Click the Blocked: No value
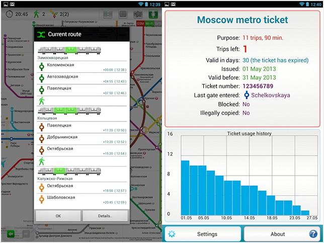Viewport: 324px width, 243px height. click(x=246, y=104)
